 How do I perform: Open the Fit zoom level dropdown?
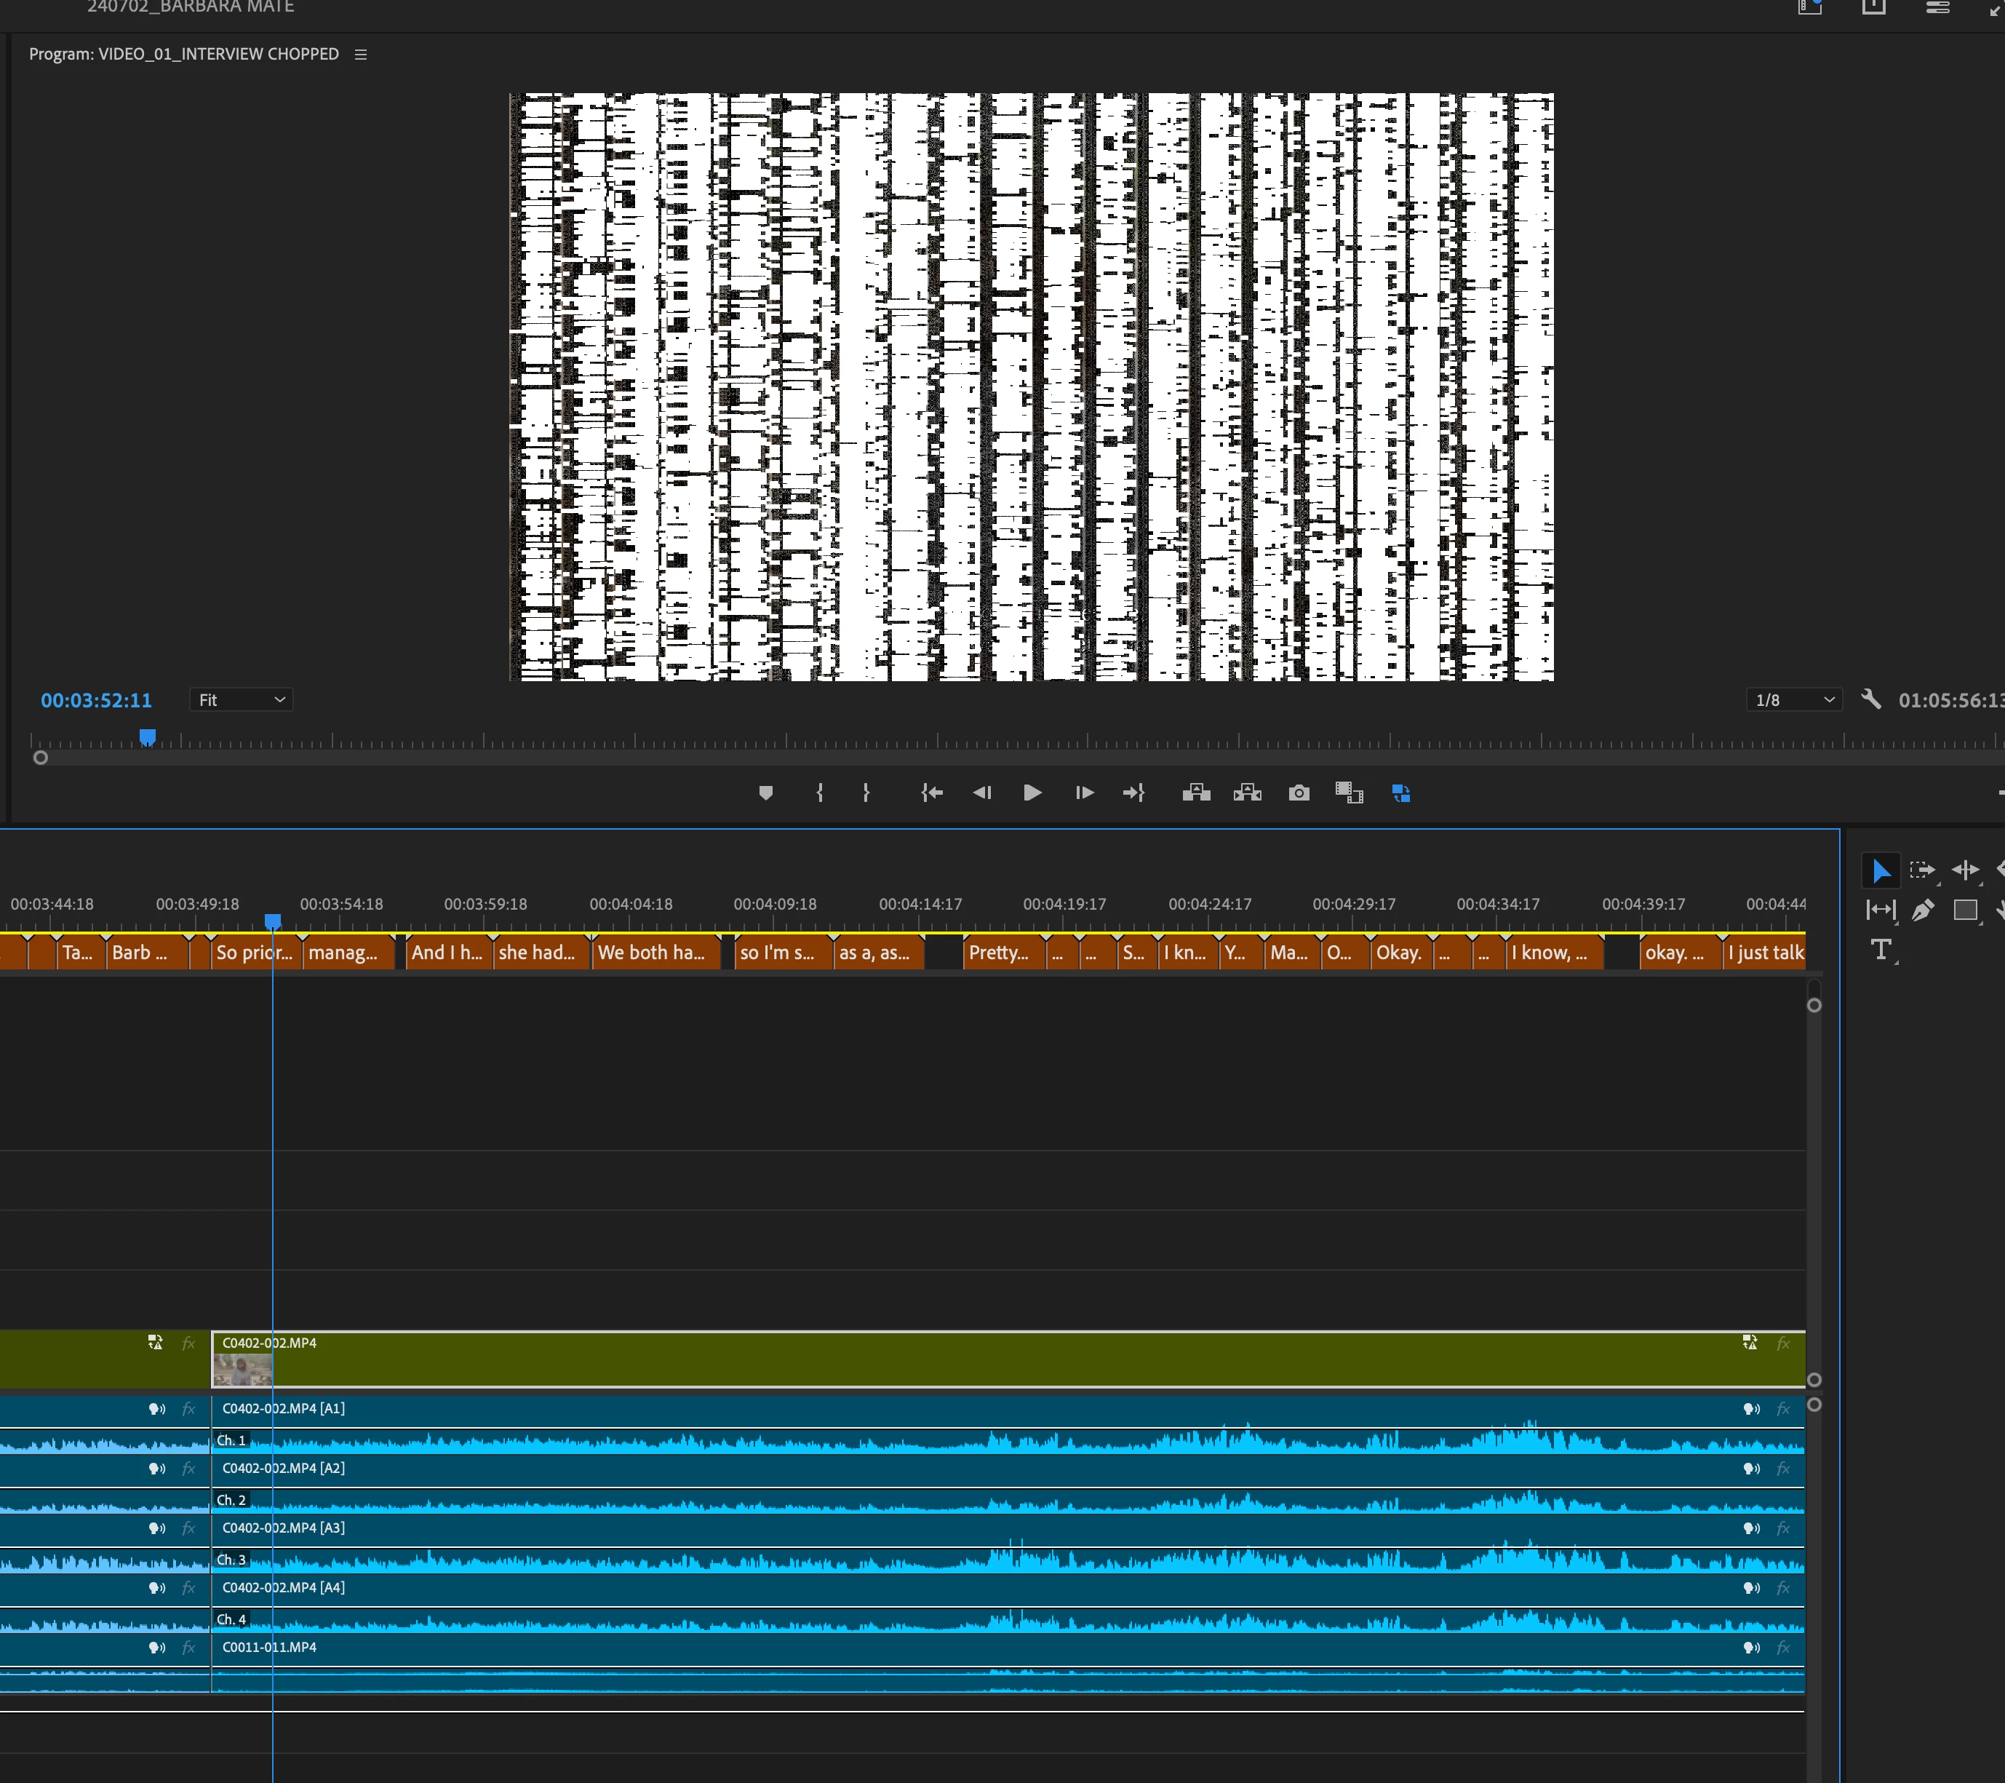click(x=242, y=699)
